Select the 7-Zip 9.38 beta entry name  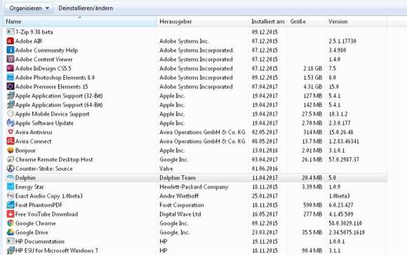coord(34,32)
